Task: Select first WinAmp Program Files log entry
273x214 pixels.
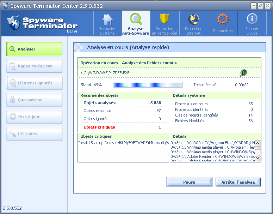Action: pos(212,147)
